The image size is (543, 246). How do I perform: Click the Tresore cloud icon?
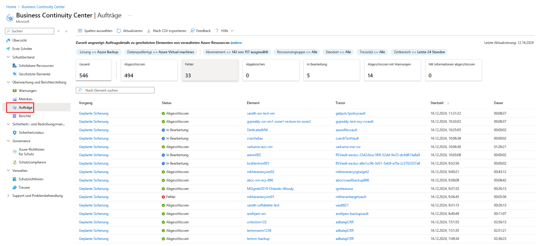(x=15, y=188)
